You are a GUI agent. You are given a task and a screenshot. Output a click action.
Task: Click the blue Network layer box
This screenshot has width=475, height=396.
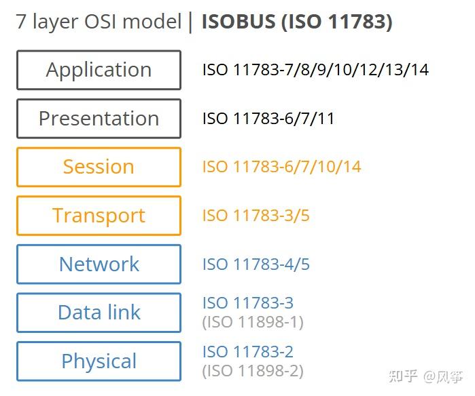click(99, 264)
